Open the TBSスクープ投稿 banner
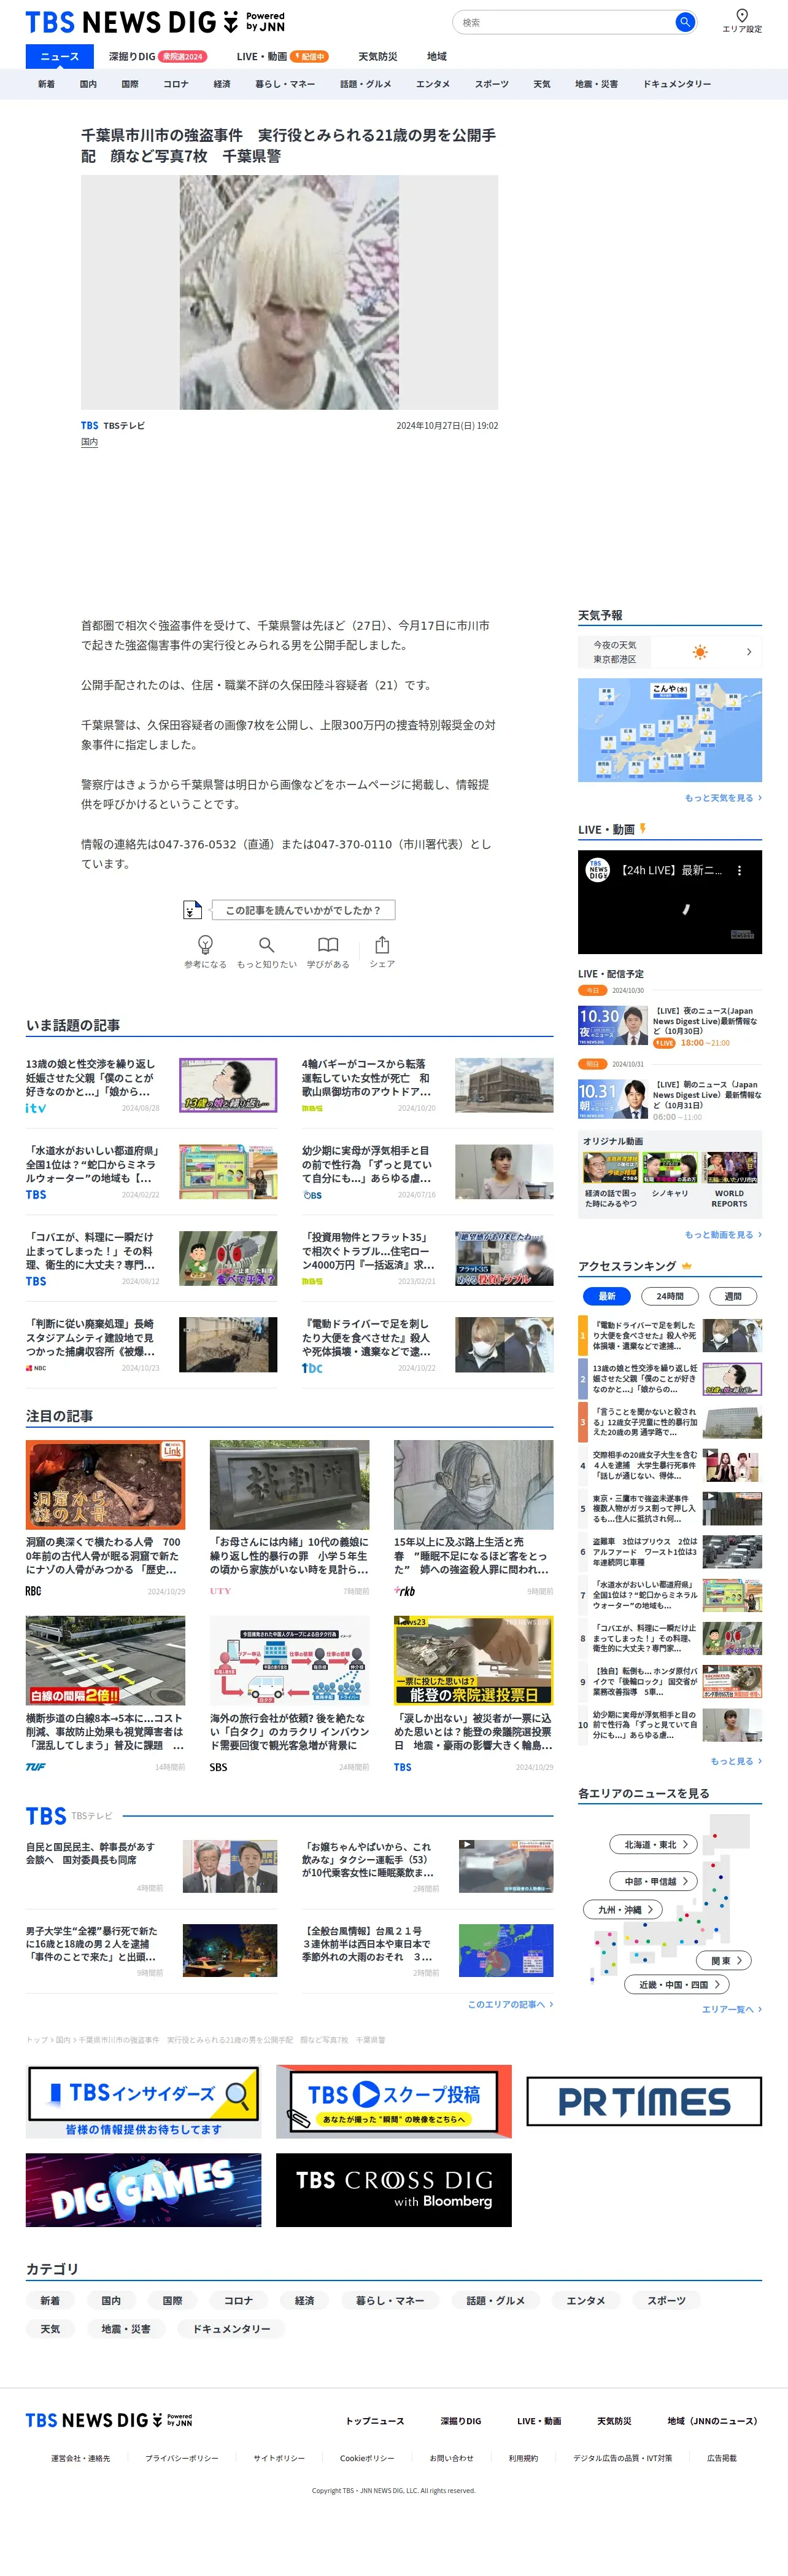788x2576 pixels. 393,2100
